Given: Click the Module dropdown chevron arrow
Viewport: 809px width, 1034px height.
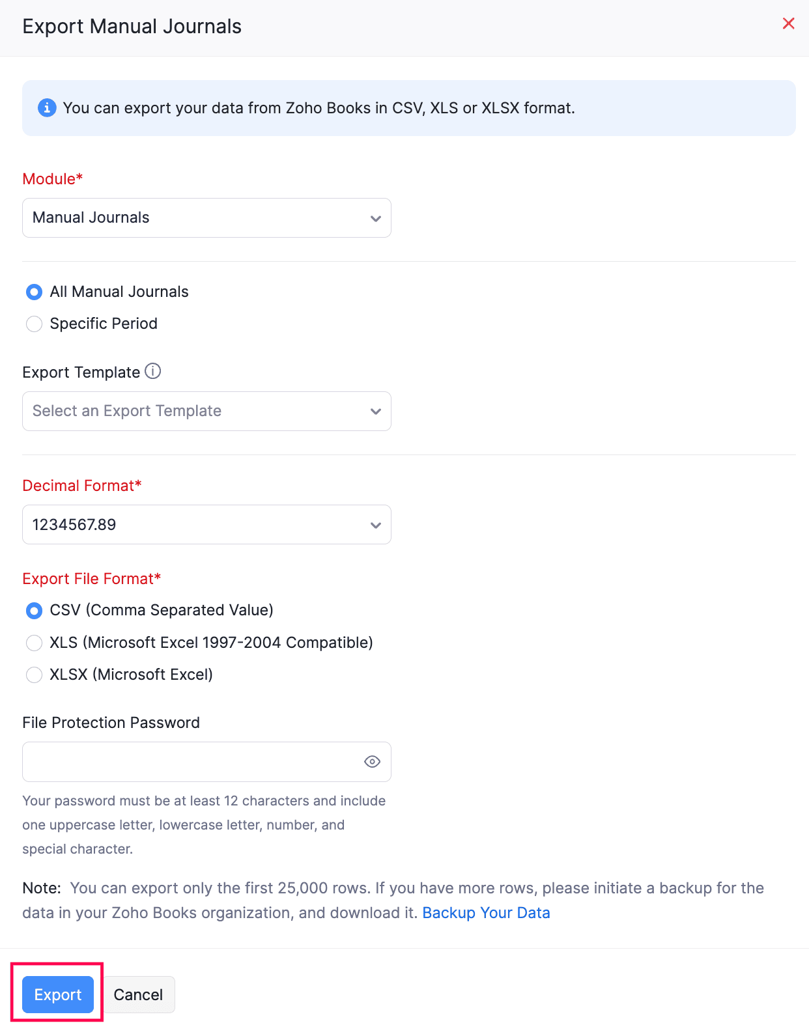Looking at the screenshot, I should pyautogui.click(x=375, y=217).
